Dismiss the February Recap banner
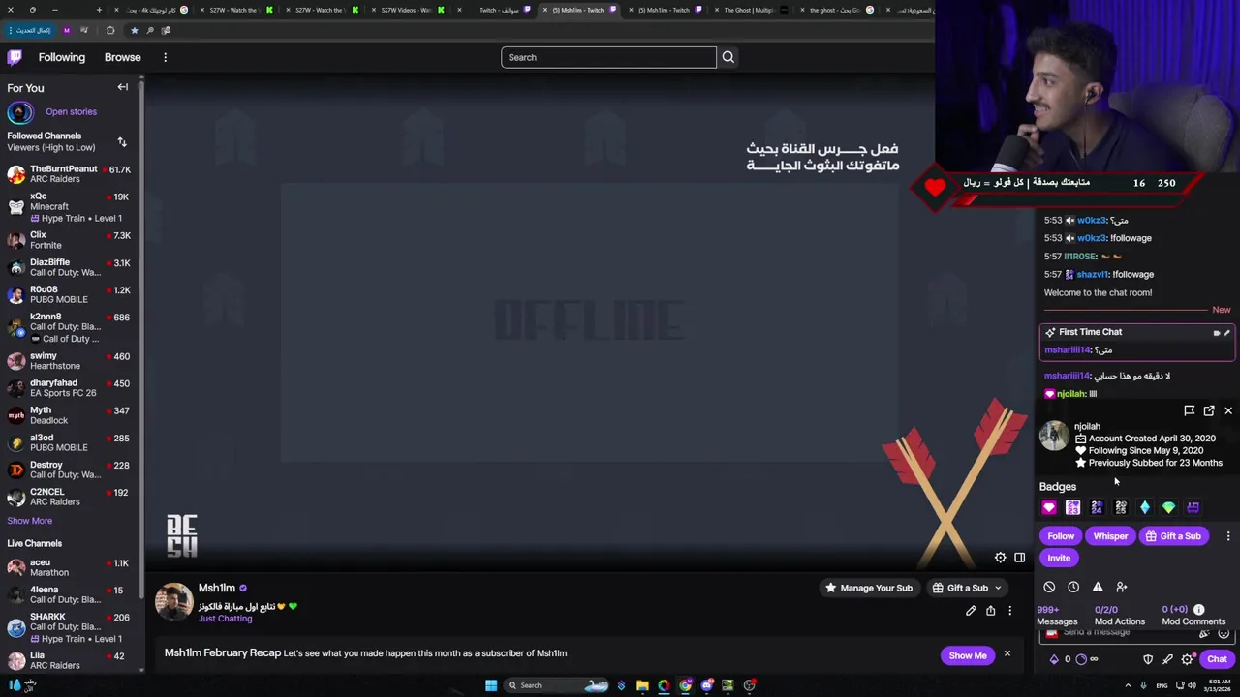1240x697 pixels. (x=1007, y=654)
